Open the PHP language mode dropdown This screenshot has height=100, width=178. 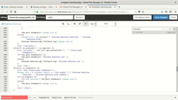(x=106, y=24)
